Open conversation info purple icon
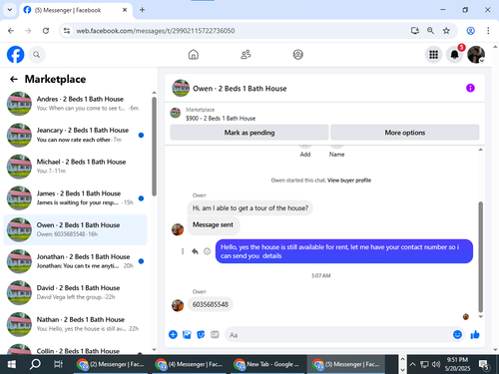The height and width of the screenshot is (374, 499). point(470,88)
